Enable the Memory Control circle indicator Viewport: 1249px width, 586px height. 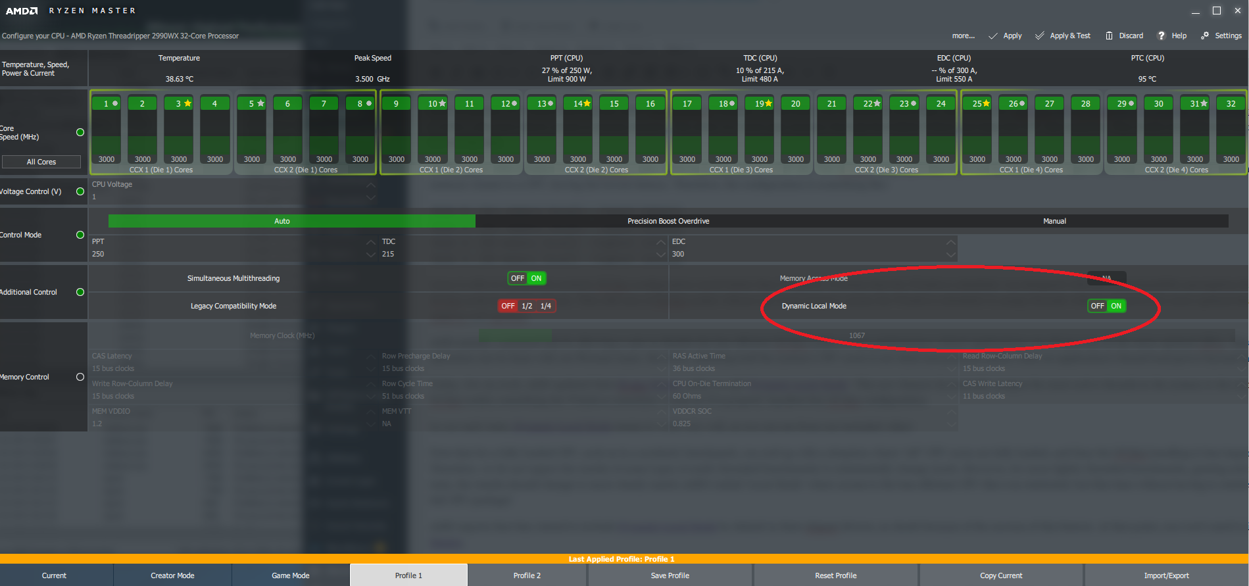[x=80, y=377]
